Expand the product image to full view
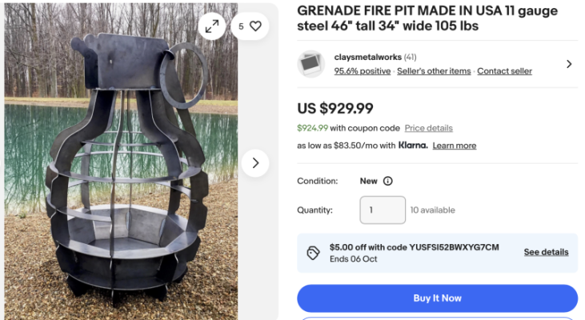This screenshot has height=320, width=585. [212, 26]
